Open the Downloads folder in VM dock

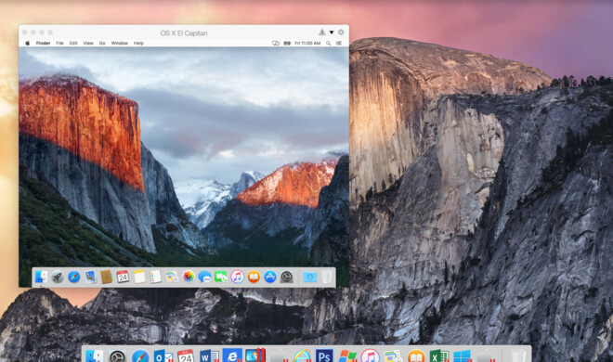310,277
